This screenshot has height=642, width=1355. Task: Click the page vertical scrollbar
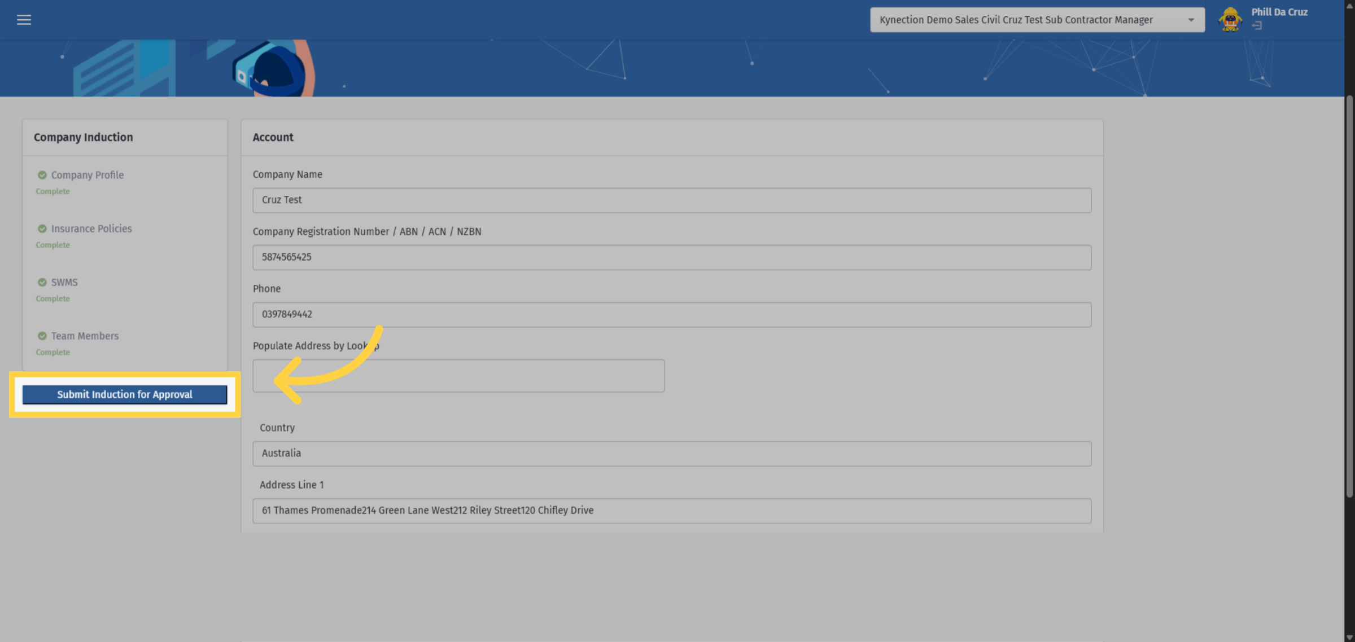click(x=1349, y=296)
